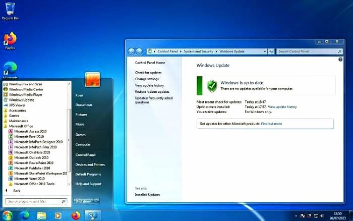Image resolution: width=353 pixels, height=221 pixels.
Task: Start Microsoft Word 2010
Action: point(27,179)
